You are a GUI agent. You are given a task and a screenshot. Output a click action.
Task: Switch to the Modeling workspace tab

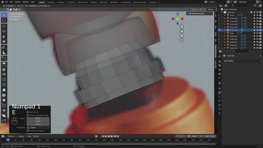[51, 2]
